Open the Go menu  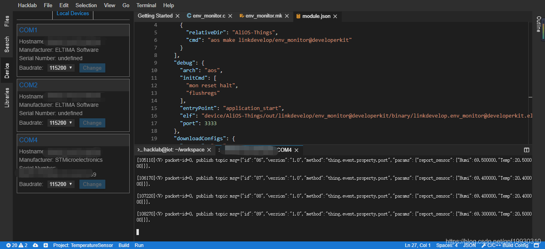pos(126,5)
